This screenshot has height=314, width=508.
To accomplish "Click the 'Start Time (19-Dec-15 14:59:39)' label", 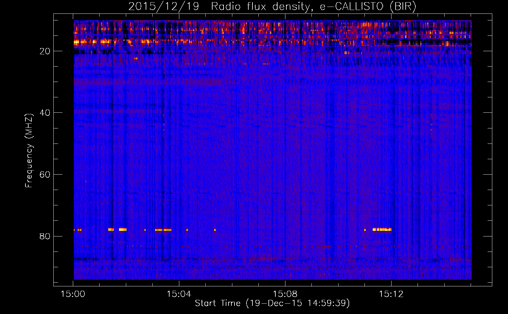I will tap(272, 303).
